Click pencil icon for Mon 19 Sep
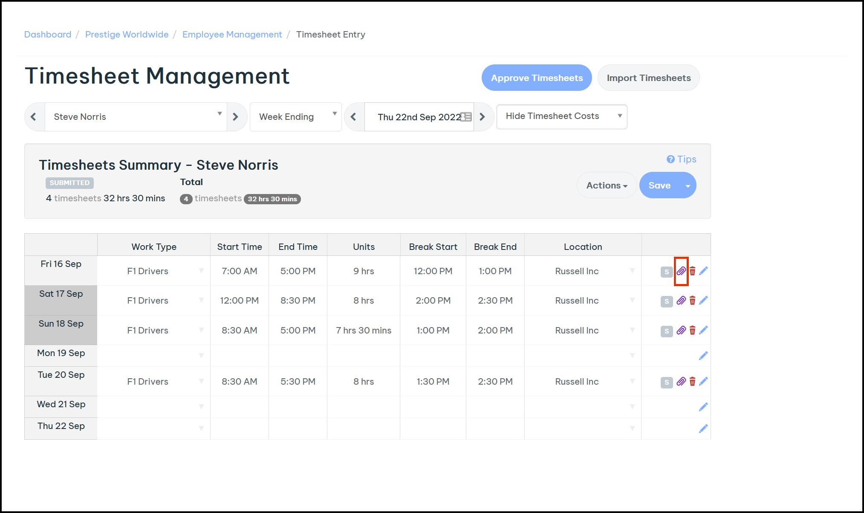Image resolution: width=864 pixels, height=513 pixels. [703, 356]
